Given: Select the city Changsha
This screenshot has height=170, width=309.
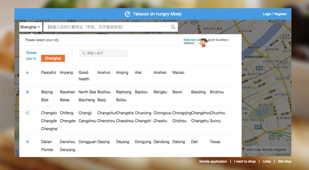Looking at the screenshot, I should pyautogui.click(x=125, y=113).
